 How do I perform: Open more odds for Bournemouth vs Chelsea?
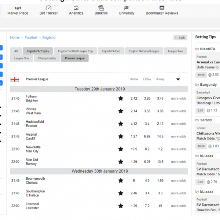[x=179, y=180]
